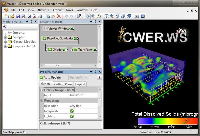This screenshot has width=200, height=136.
Task: Expand the Graphics Output folder node
Action: [x=6, y=46]
